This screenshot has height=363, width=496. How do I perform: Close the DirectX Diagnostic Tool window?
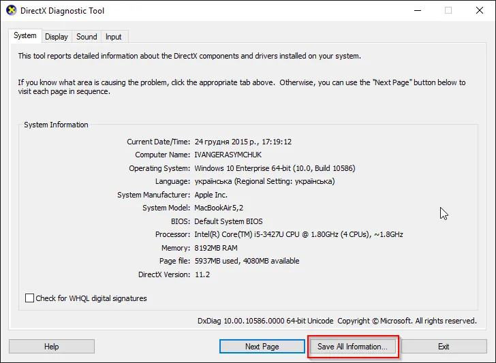click(x=480, y=10)
